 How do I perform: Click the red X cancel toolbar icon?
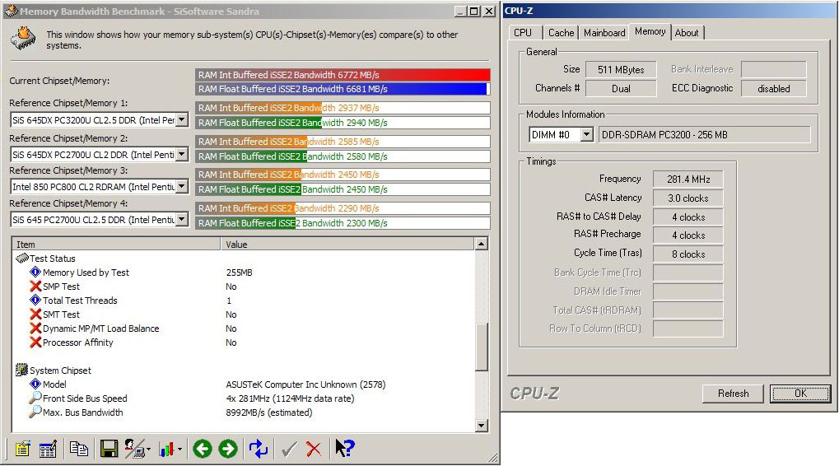pos(314,449)
